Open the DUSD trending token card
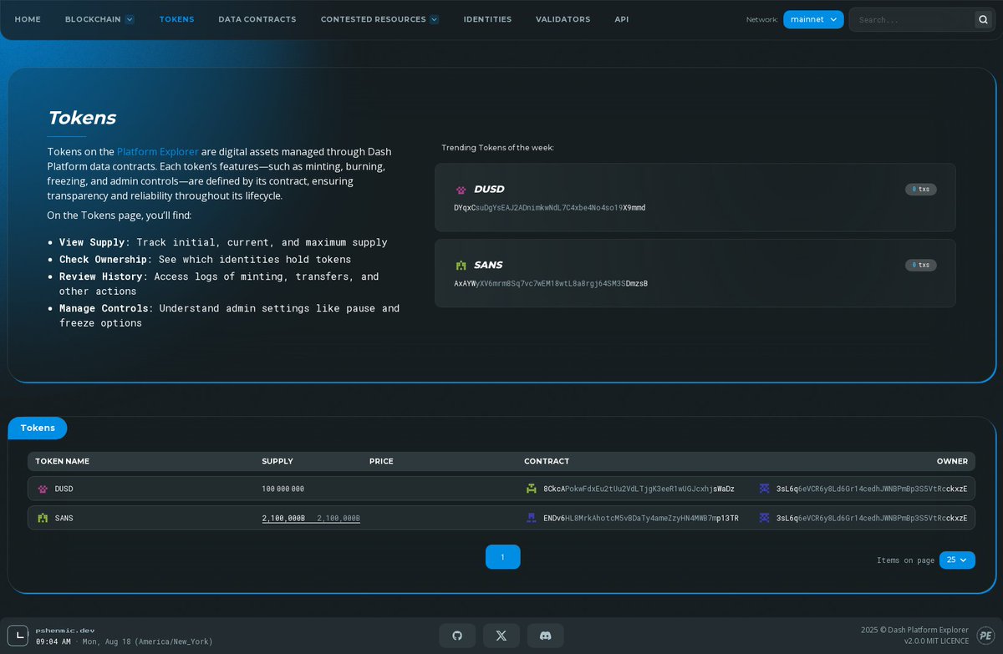 (695, 197)
